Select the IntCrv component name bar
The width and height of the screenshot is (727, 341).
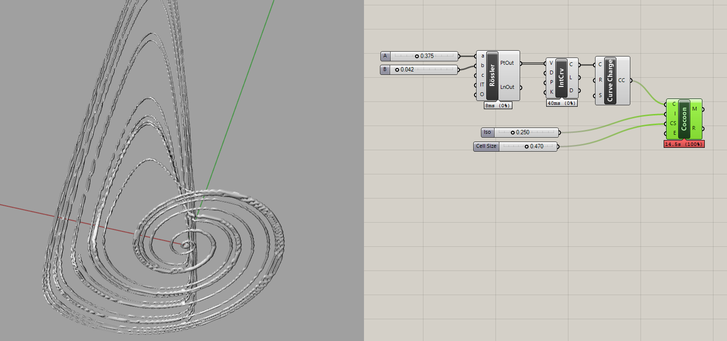click(561, 78)
